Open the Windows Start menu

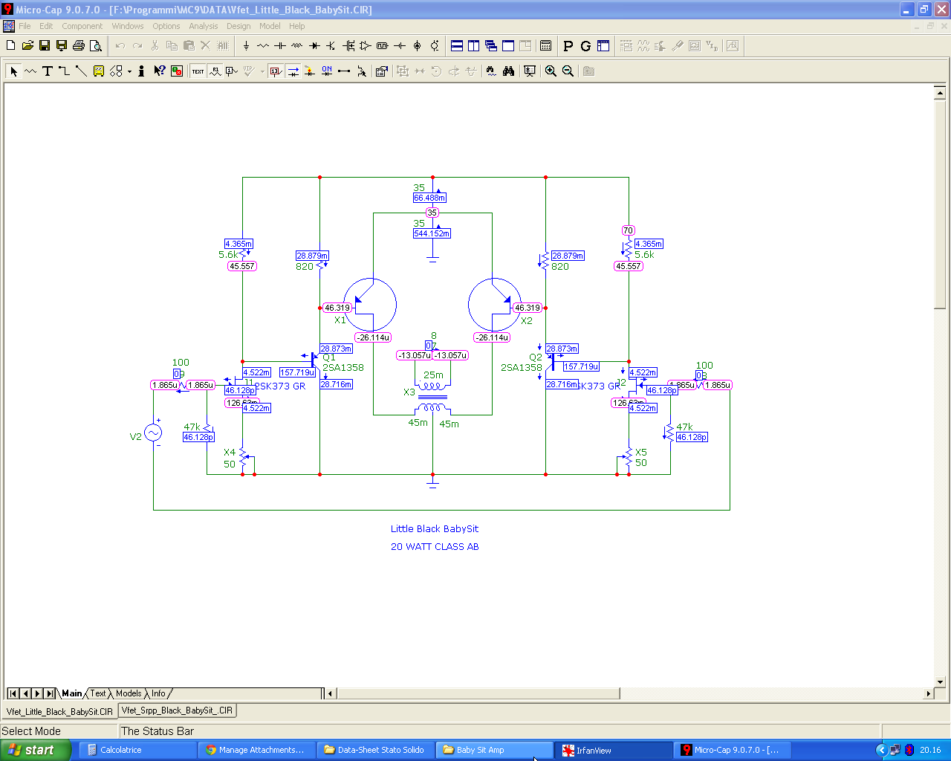coord(35,750)
